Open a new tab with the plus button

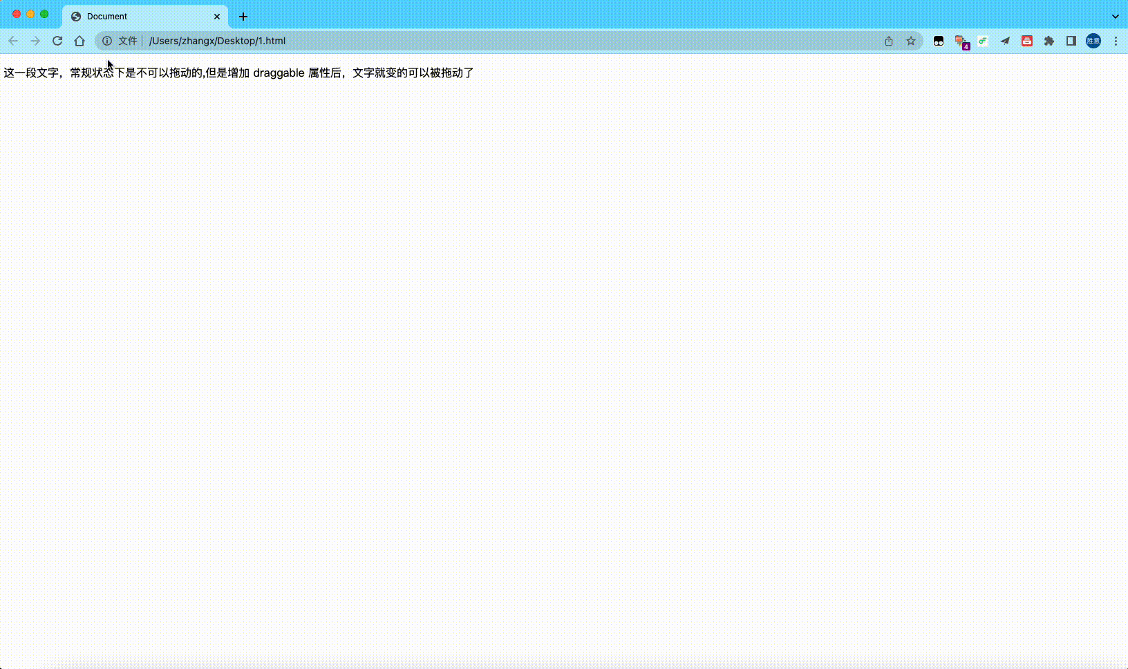click(x=243, y=16)
